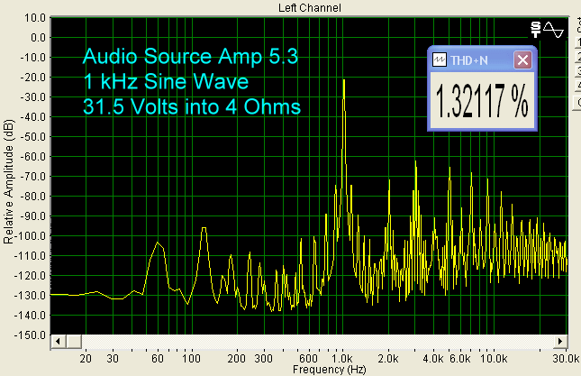Click the 0.0 amplitude axis value
The width and height of the screenshot is (581, 376).
(38, 38)
